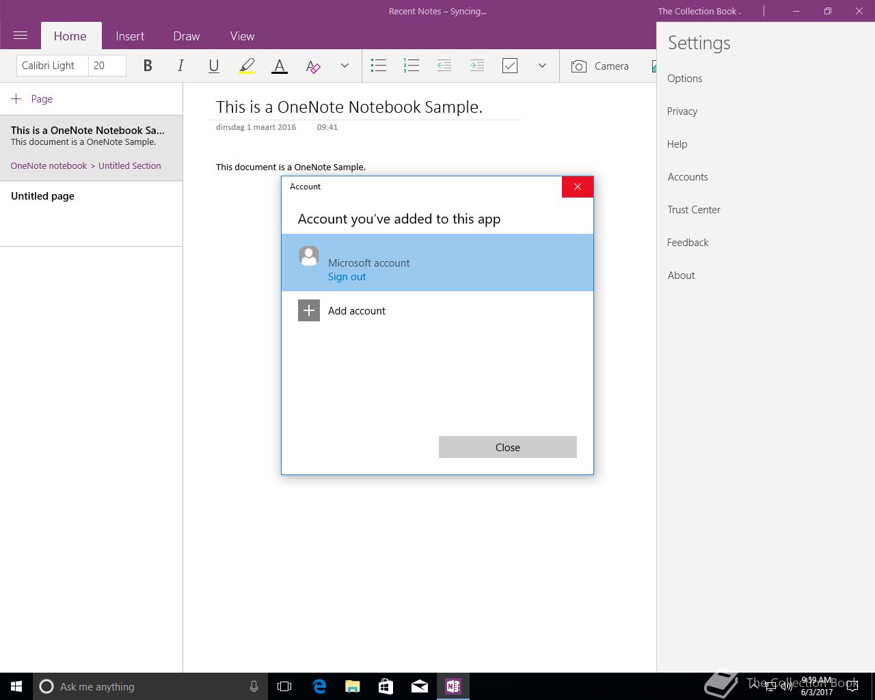This screenshot has width=875, height=700.
Task: Open Feedback in Settings pane
Action: [688, 243]
